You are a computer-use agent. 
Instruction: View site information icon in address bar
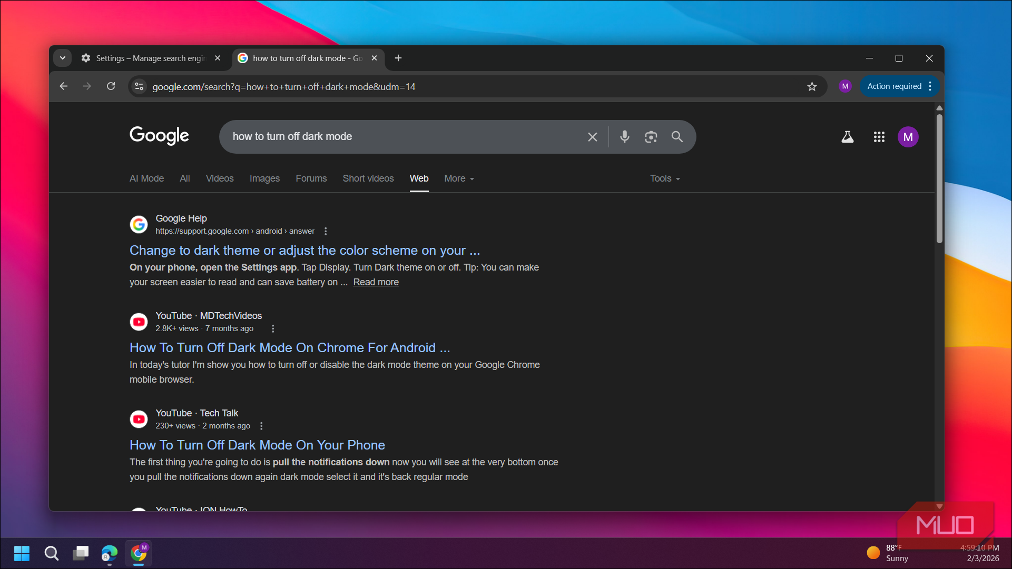(x=139, y=86)
